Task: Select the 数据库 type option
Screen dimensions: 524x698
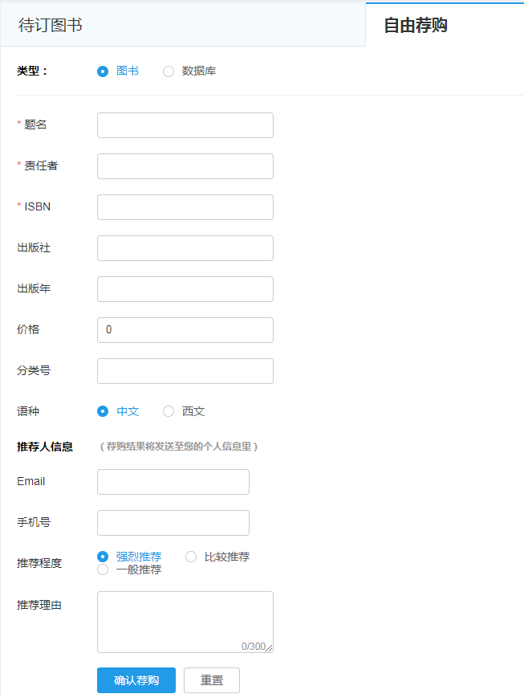Action: (169, 71)
